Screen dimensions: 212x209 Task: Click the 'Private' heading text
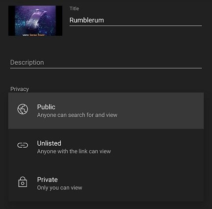click(x=48, y=180)
